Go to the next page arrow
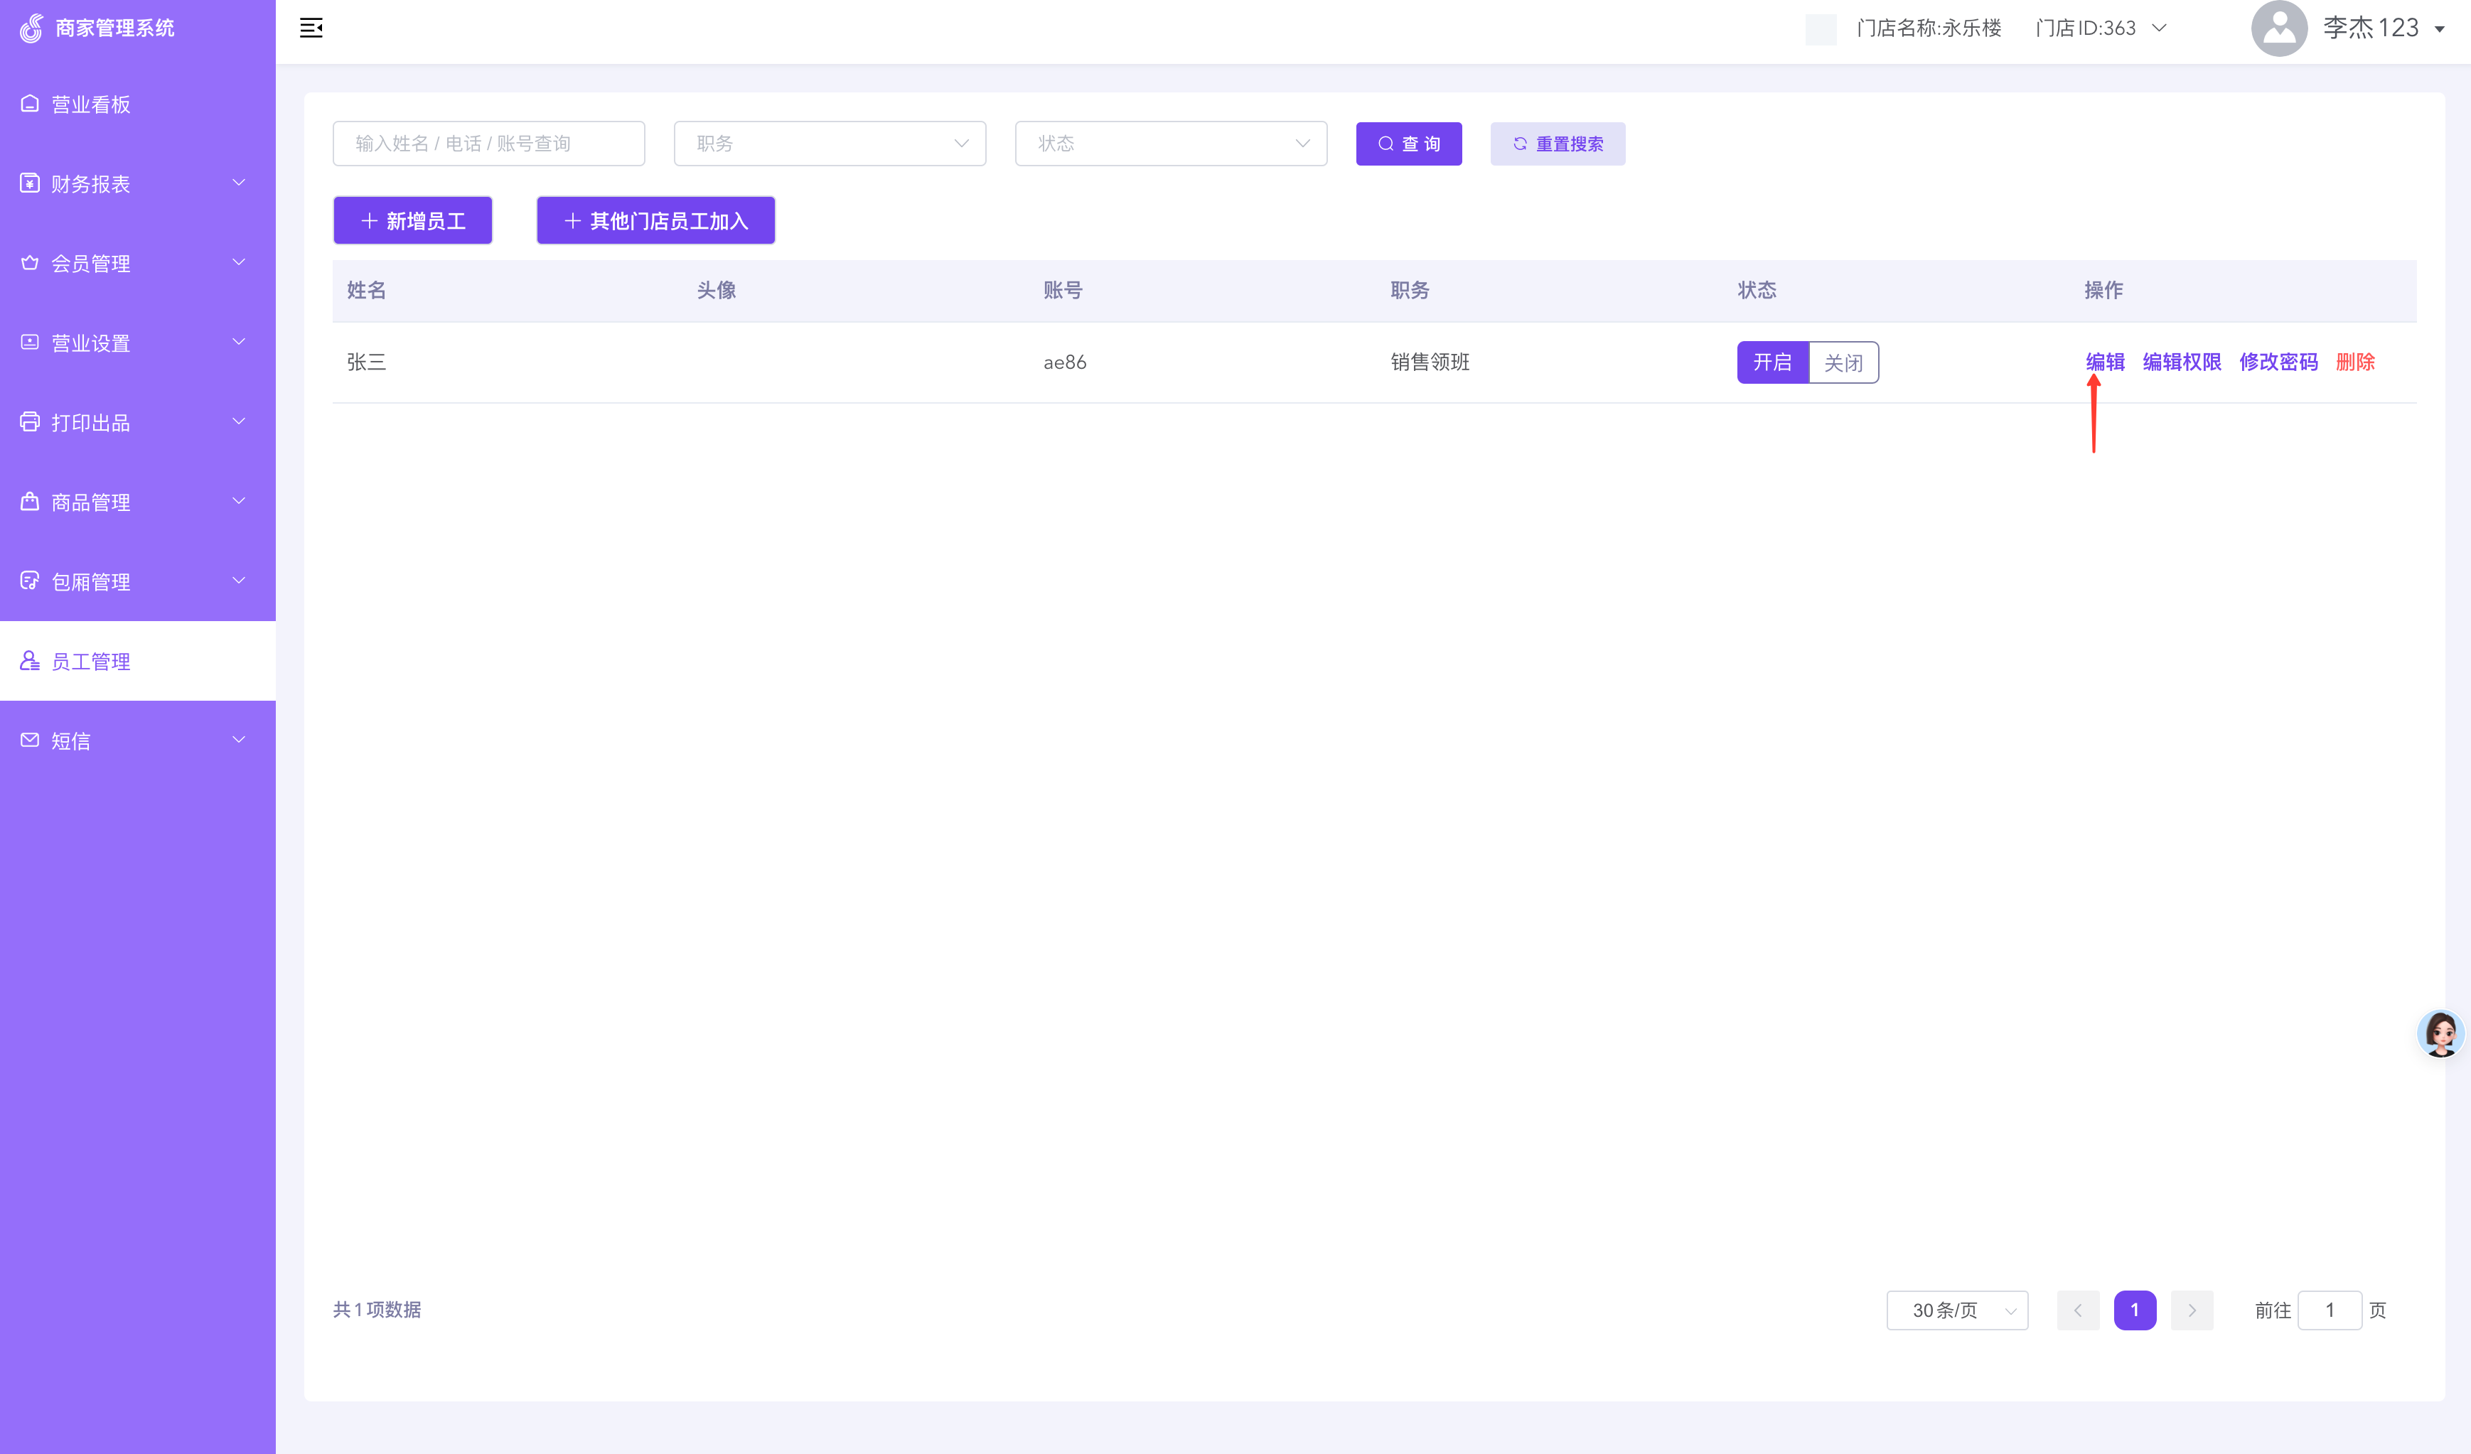Viewport: 2471px width, 1454px height. pyautogui.click(x=2192, y=1310)
